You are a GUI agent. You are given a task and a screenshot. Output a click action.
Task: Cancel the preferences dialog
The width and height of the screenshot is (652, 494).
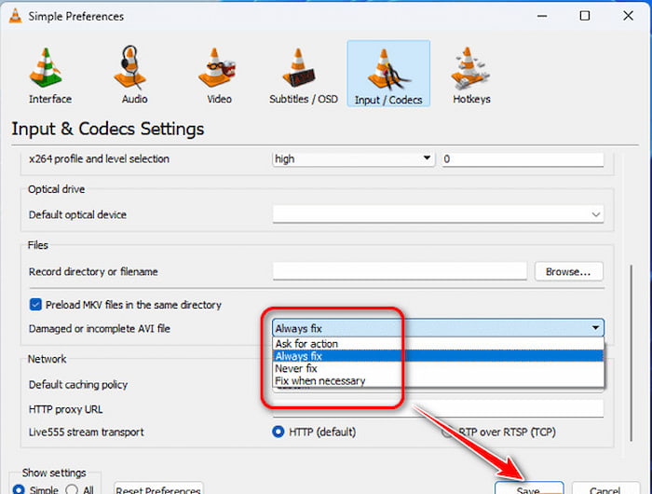tap(605, 488)
